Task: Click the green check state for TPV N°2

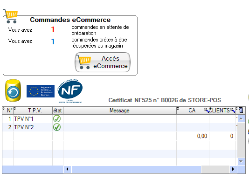Action: pyautogui.click(x=57, y=127)
